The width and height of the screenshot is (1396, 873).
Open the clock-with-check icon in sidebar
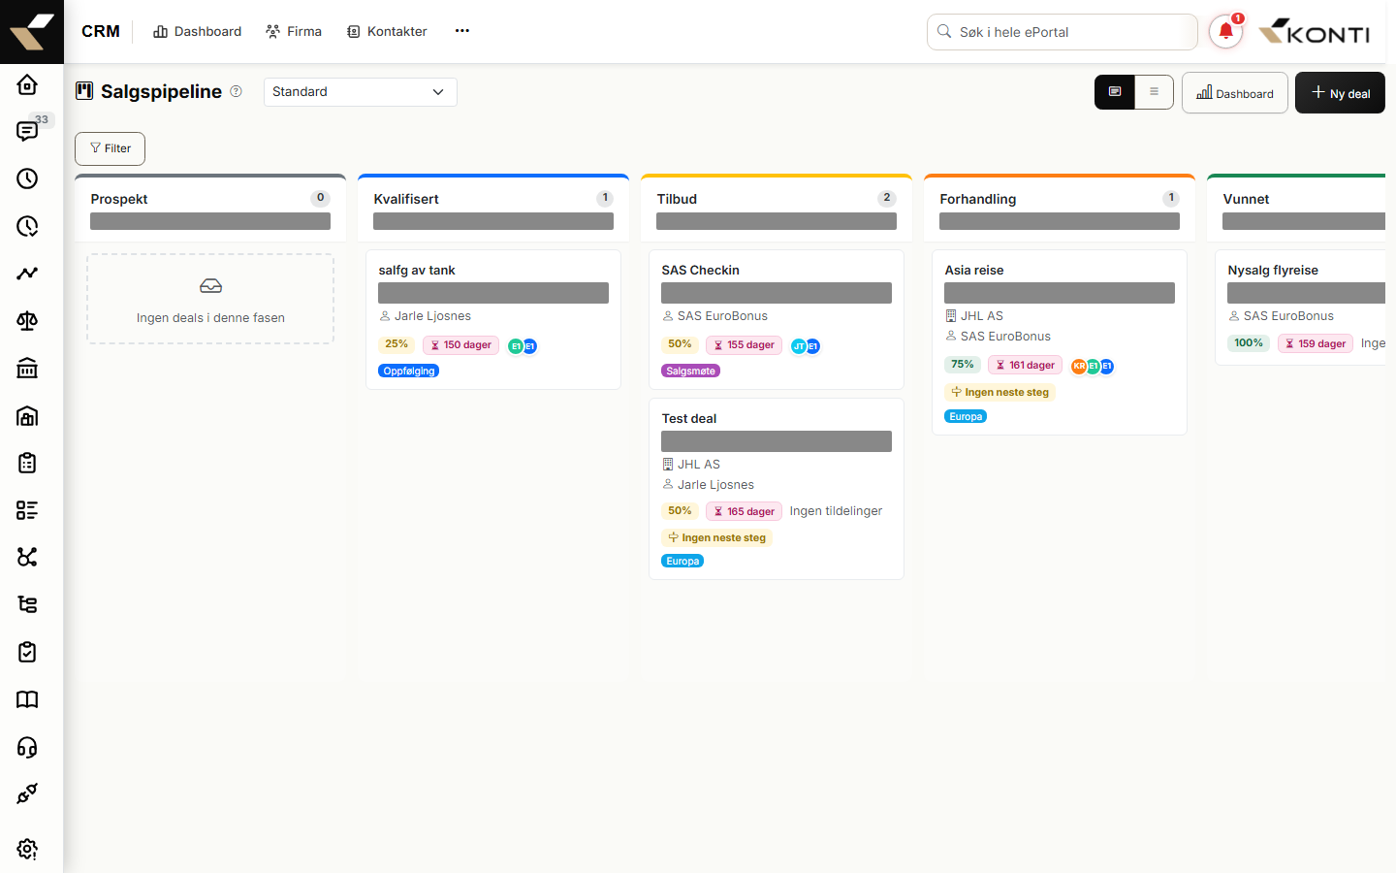tap(27, 226)
